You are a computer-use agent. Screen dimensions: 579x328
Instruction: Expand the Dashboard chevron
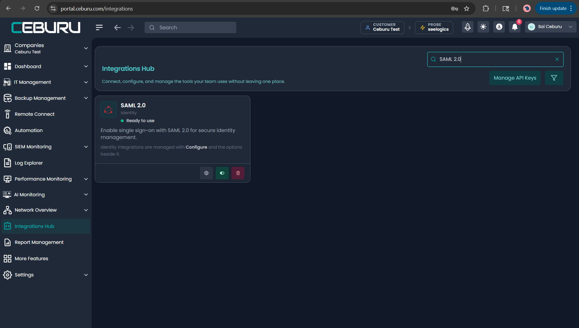pos(86,66)
